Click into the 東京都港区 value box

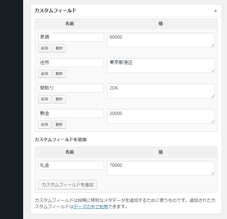tap(161, 65)
